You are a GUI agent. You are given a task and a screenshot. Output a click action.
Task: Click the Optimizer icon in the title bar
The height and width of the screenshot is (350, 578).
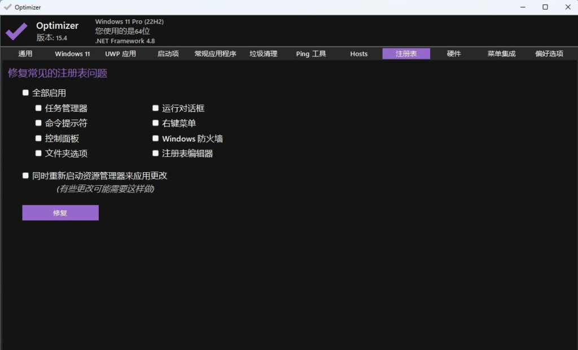(x=7, y=7)
